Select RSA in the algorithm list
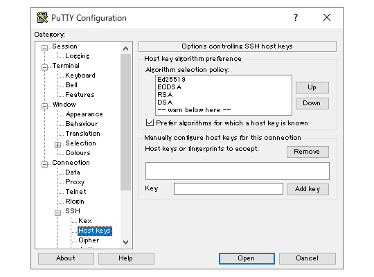This screenshot has width=374, height=277. 165,95
